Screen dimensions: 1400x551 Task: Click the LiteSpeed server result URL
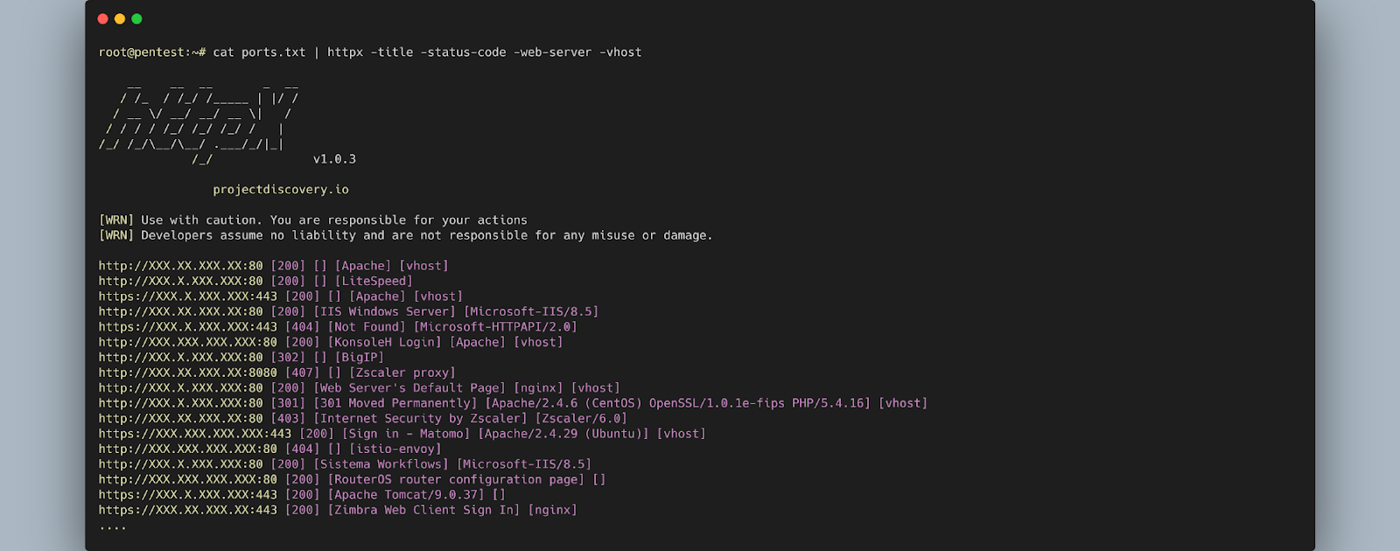pyautogui.click(x=180, y=281)
